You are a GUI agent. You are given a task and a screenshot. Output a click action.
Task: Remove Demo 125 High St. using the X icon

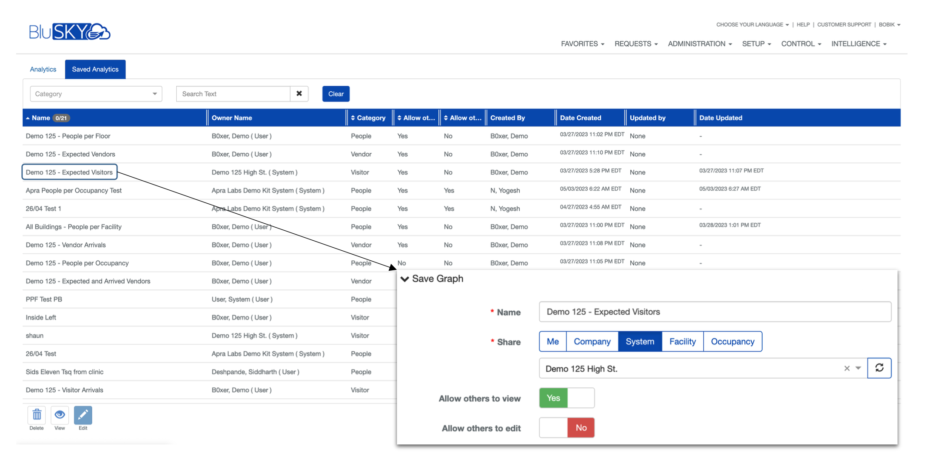(847, 368)
